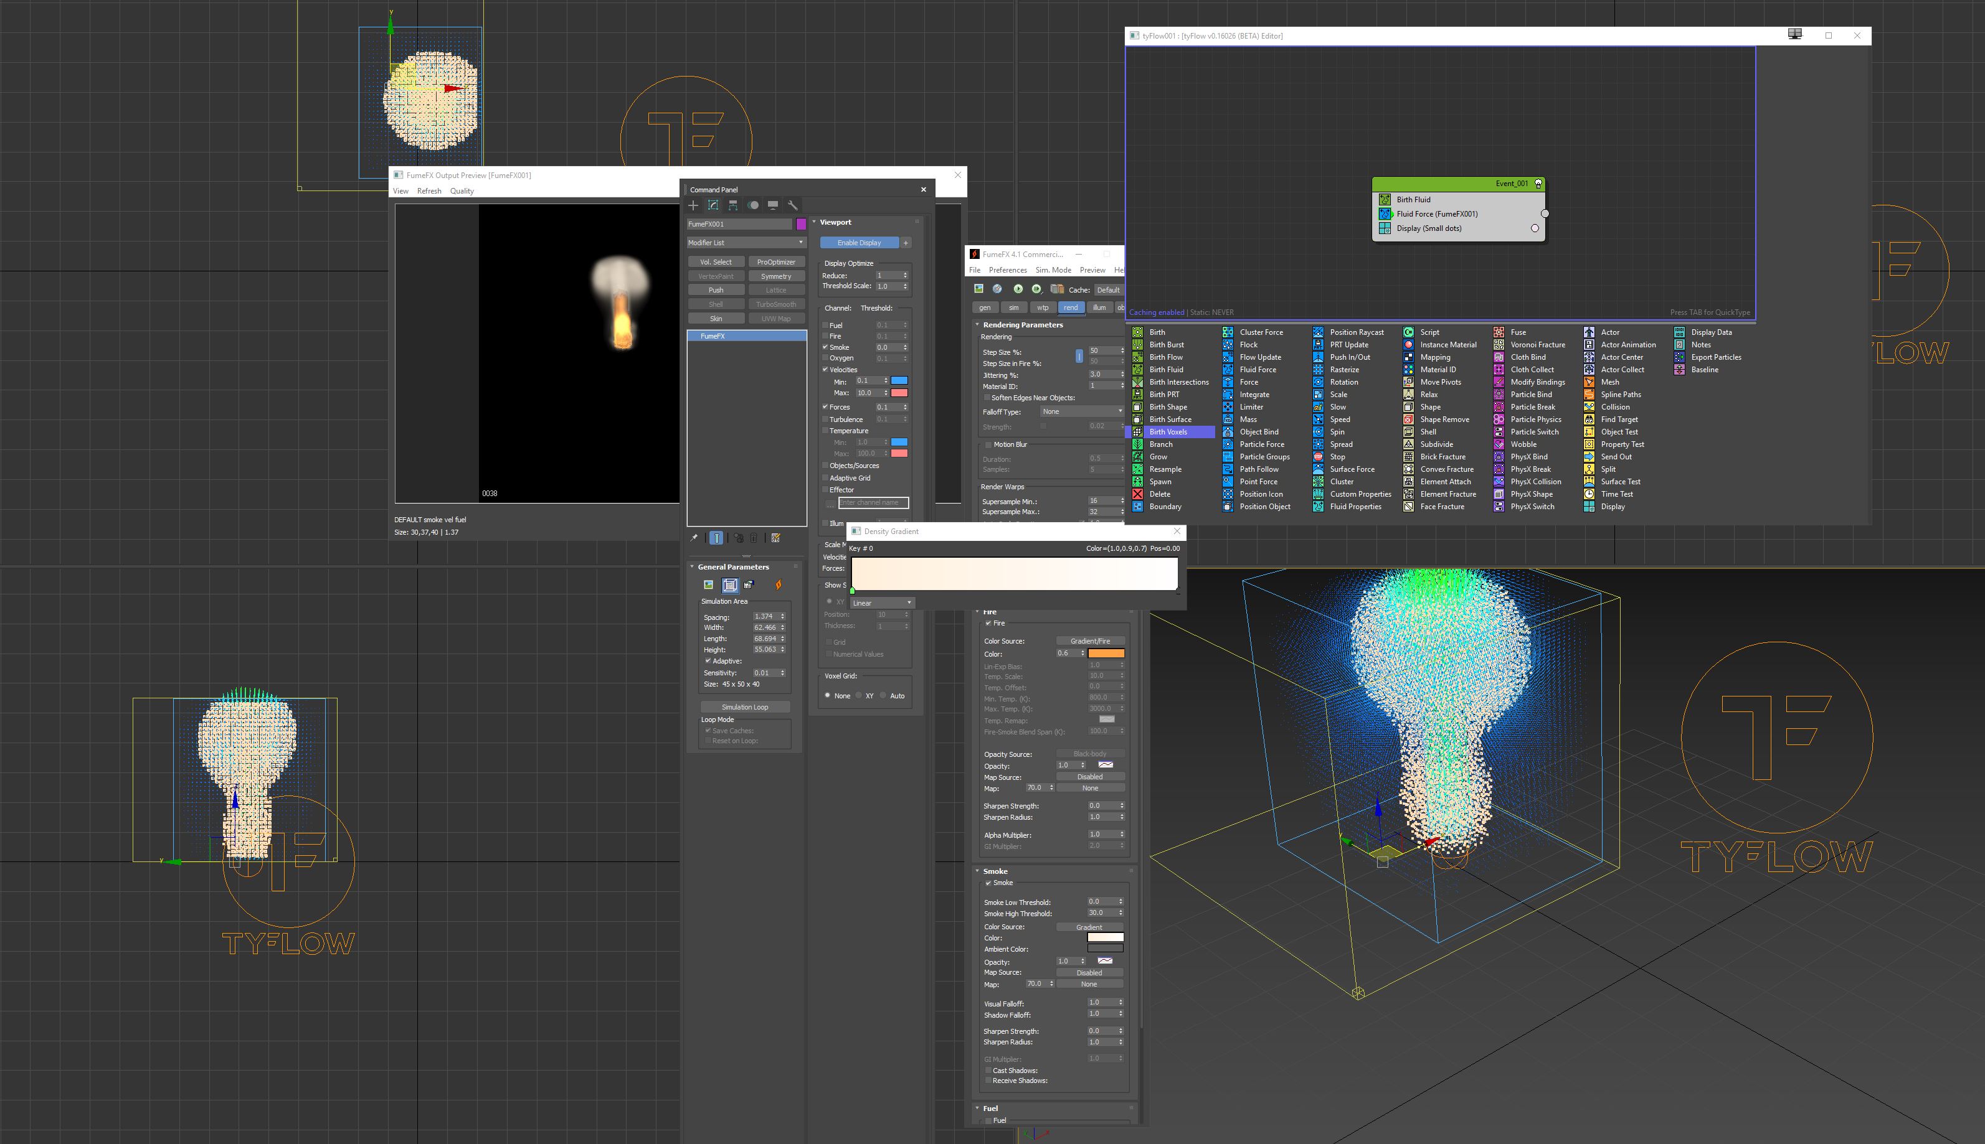The width and height of the screenshot is (1985, 1144).
Task: Click the Birth Voxels operator icon
Action: [1137, 432]
